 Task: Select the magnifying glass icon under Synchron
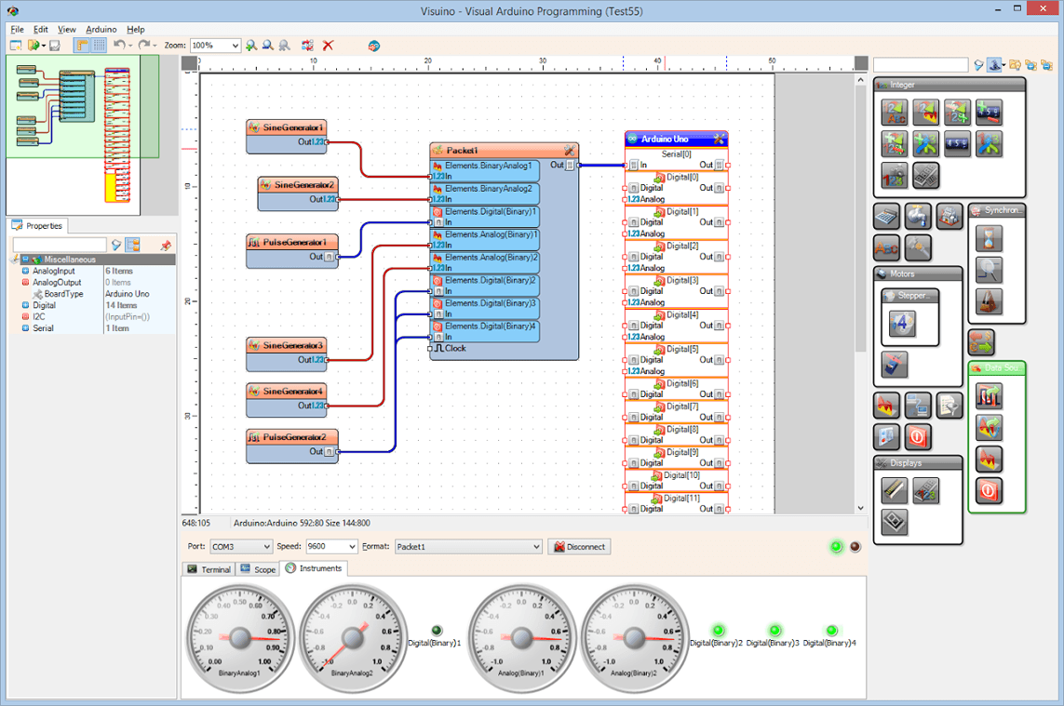click(990, 270)
